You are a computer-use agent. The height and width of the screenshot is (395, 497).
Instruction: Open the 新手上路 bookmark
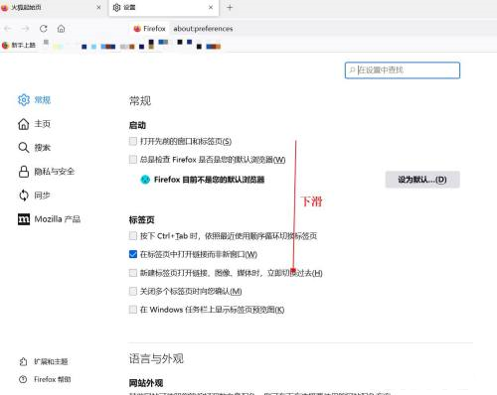pos(19,45)
